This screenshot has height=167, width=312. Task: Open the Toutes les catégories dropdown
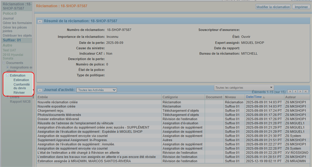tap(244, 87)
